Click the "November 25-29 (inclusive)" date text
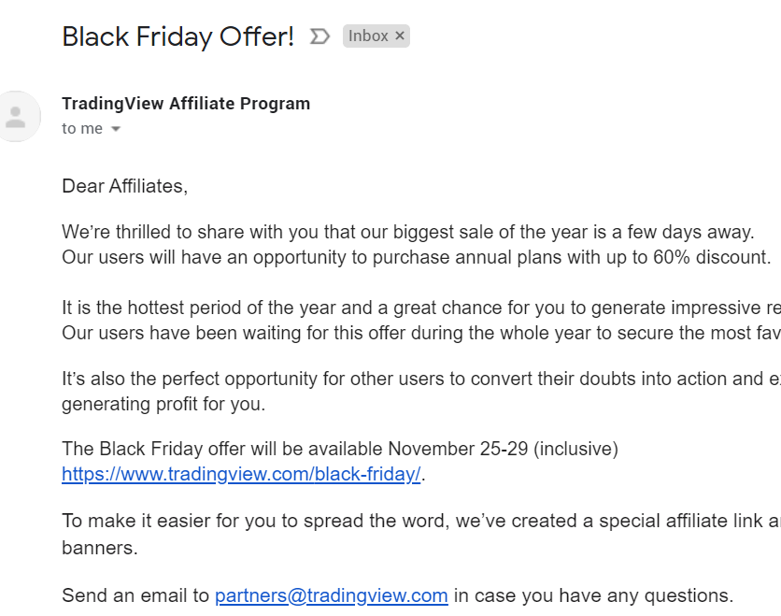 coord(503,449)
